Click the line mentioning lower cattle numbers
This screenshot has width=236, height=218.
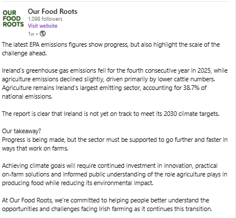[108, 79]
